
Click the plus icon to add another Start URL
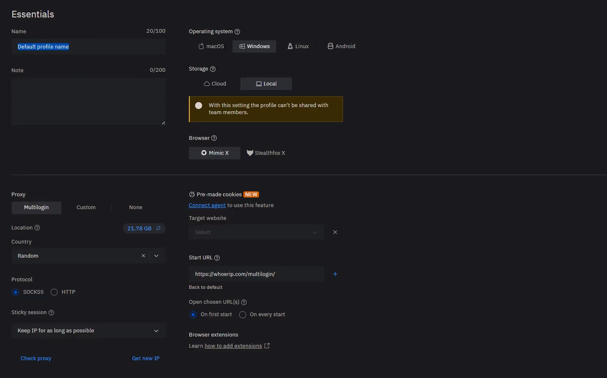[x=335, y=274]
